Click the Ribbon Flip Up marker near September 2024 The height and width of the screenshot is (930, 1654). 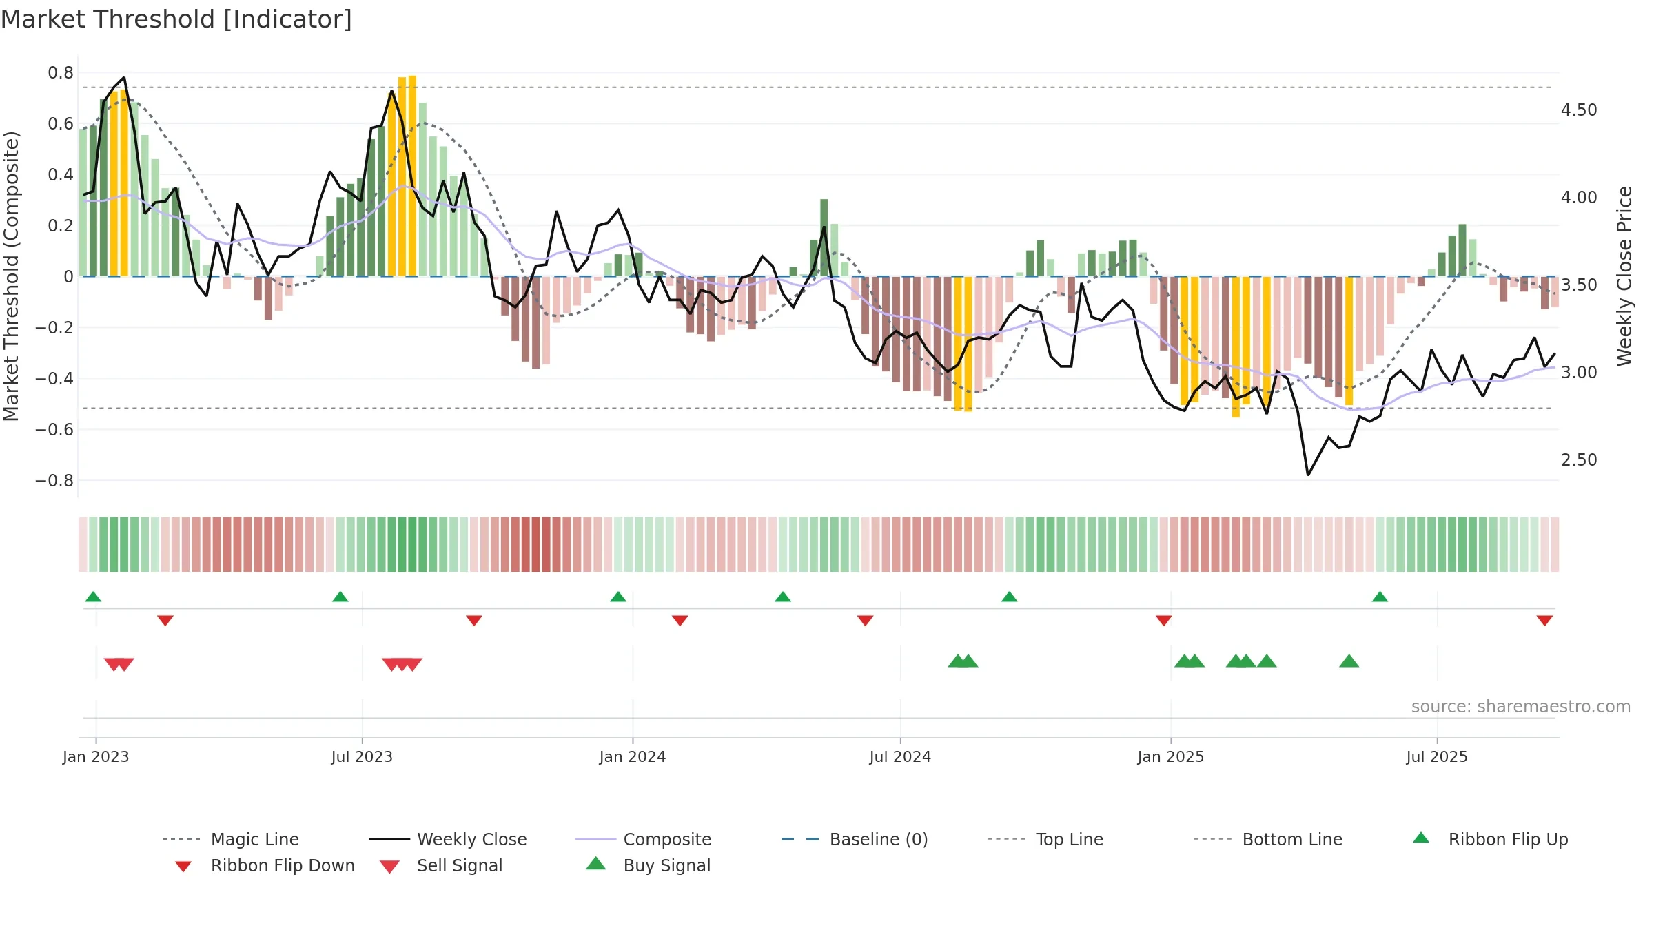click(x=1010, y=597)
